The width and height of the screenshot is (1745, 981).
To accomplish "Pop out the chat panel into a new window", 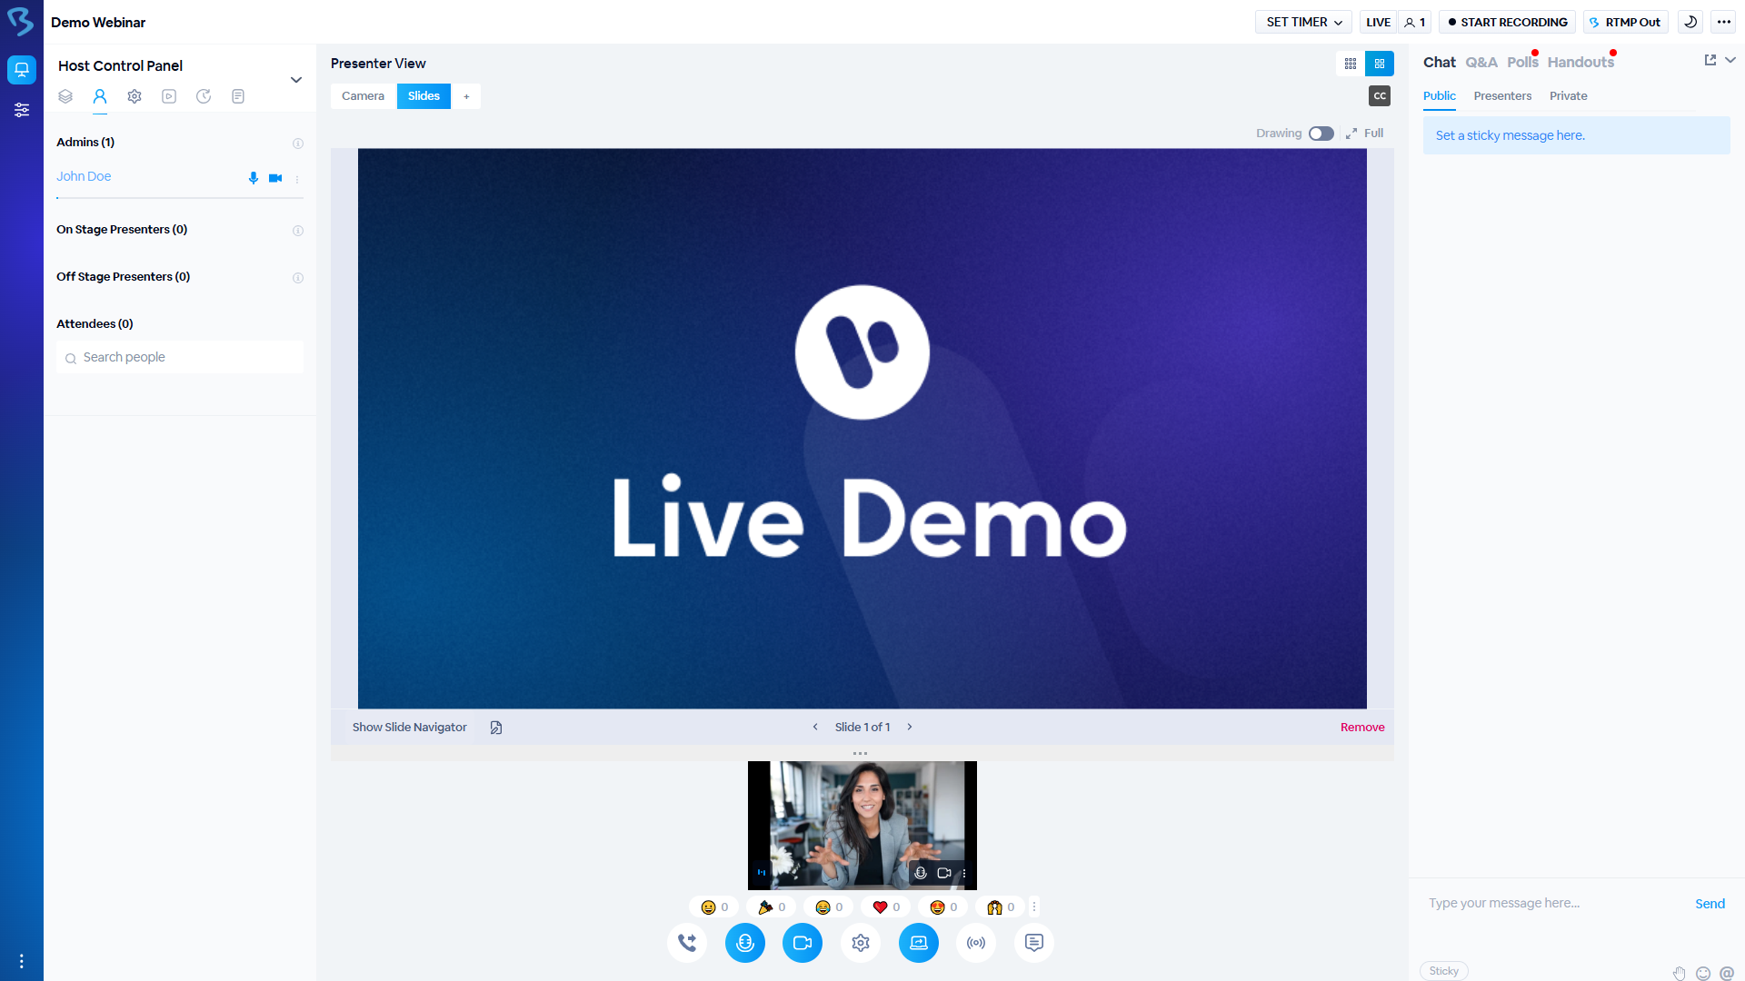I will click(x=1710, y=60).
